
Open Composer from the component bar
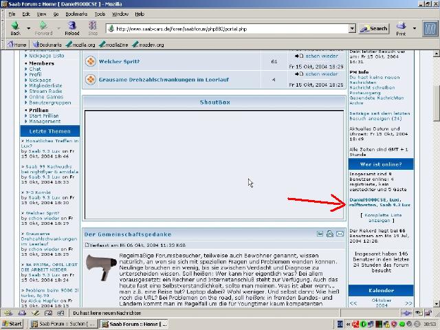35,313
